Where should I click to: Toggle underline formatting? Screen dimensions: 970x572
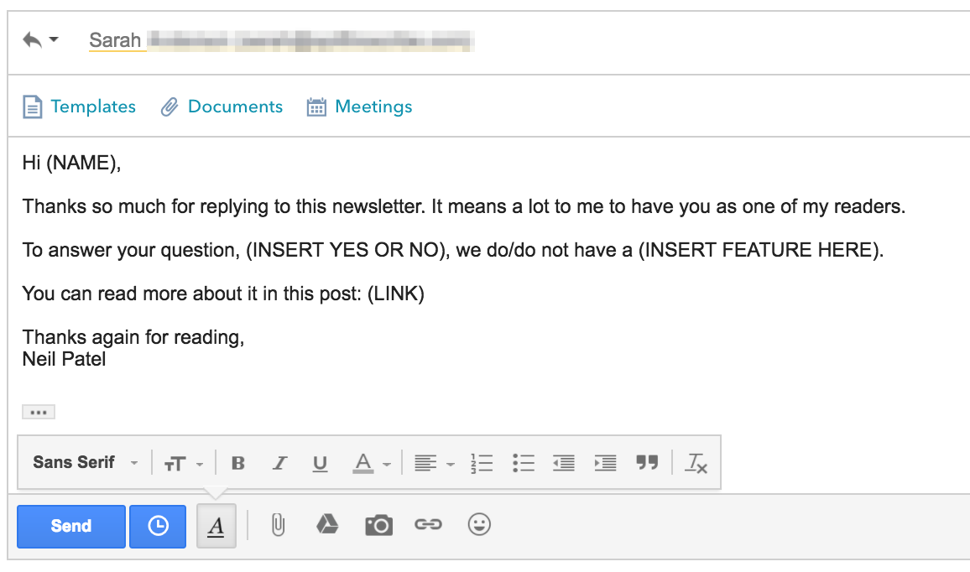320,463
